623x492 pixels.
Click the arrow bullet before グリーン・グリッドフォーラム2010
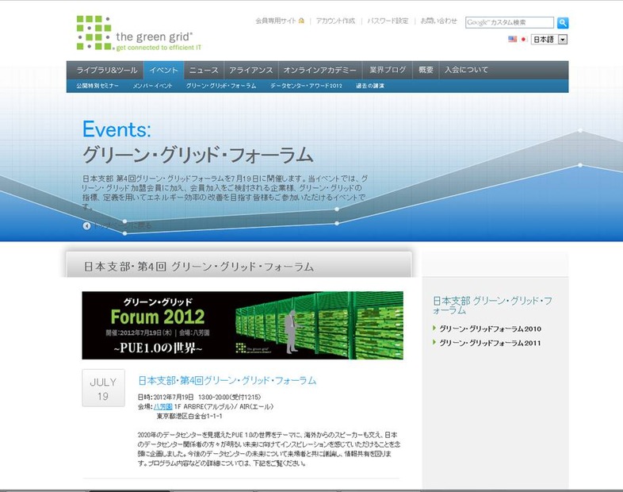pyautogui.click(x=434, y=329)
